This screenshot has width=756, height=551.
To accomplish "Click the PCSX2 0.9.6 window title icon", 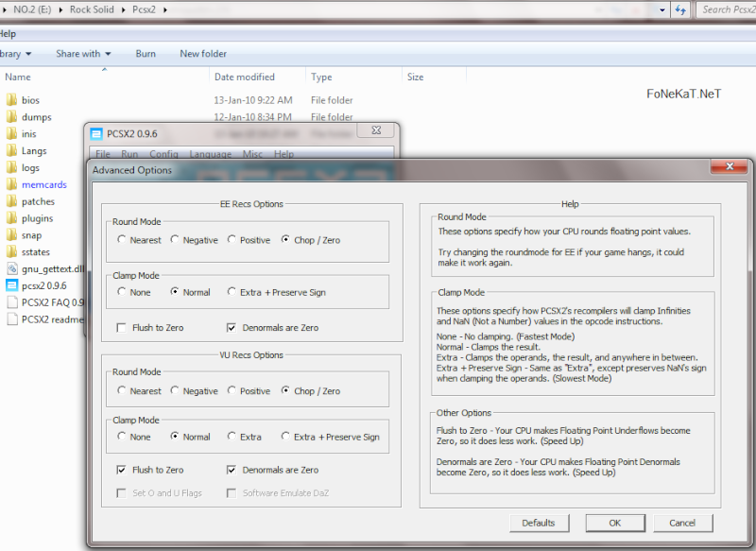I will (96, 134).
